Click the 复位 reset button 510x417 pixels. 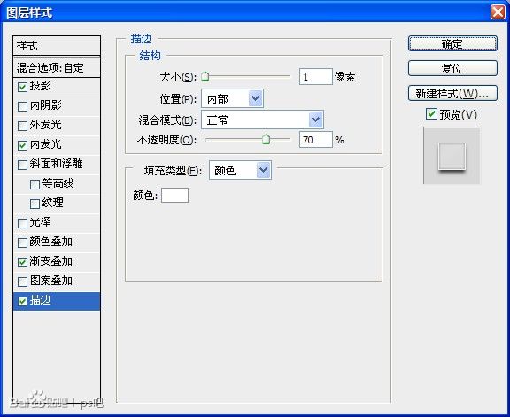[452, 69]
